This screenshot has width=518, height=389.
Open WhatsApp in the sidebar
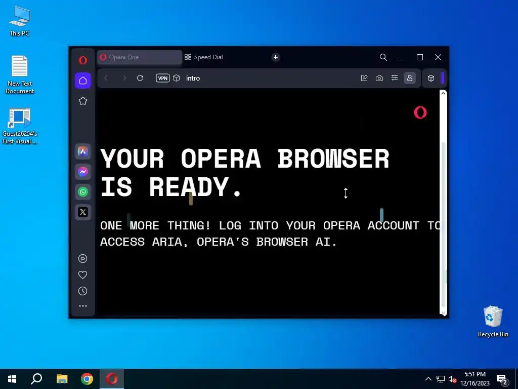pos(83,192)
